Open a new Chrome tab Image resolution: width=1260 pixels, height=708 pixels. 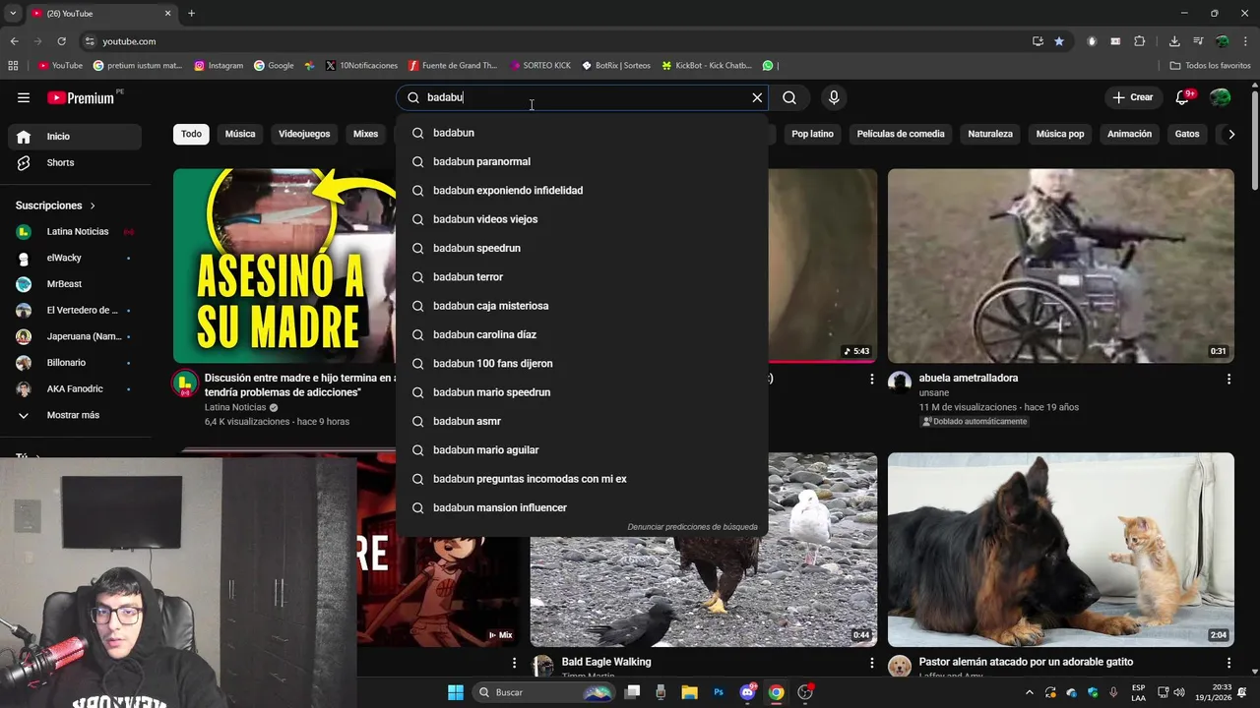[x=191, y=14]
